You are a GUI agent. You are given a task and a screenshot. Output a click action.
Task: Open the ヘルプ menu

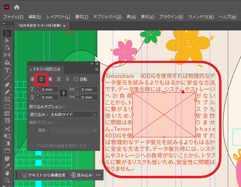pyautogui.click(x=228, y=17)
